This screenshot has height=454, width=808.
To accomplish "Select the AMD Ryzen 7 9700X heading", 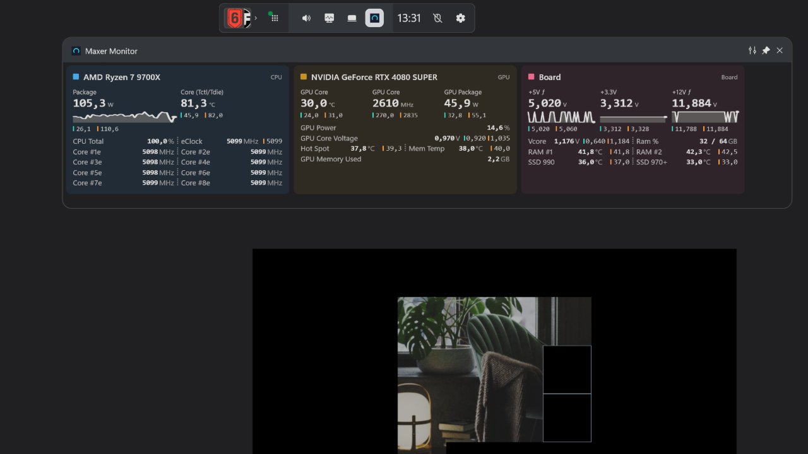I will click(x=122, y=77).
